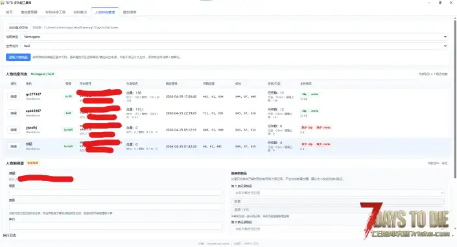
Task: Select character name yjwaihj
Action: point(32,127)
